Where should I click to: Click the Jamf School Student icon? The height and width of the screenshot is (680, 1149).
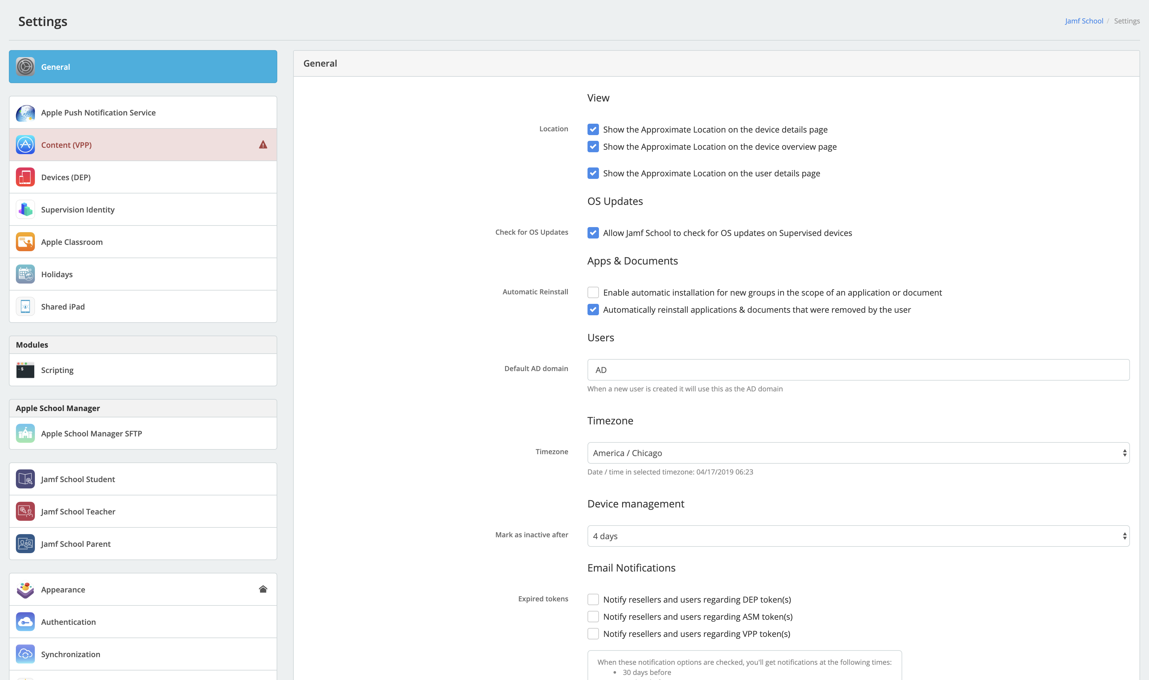coord(25,479)
